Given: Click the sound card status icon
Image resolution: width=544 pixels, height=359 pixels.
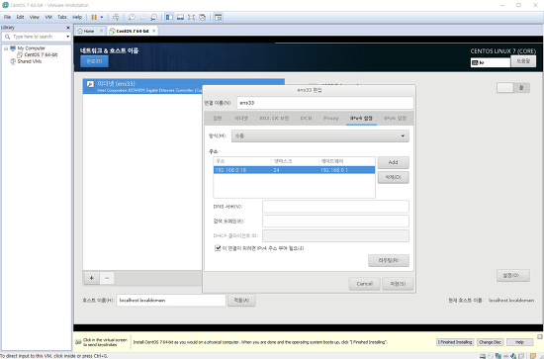Looking at the screenshot, I should point(513,356).
